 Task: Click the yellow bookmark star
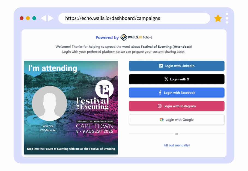coord(218,18)
